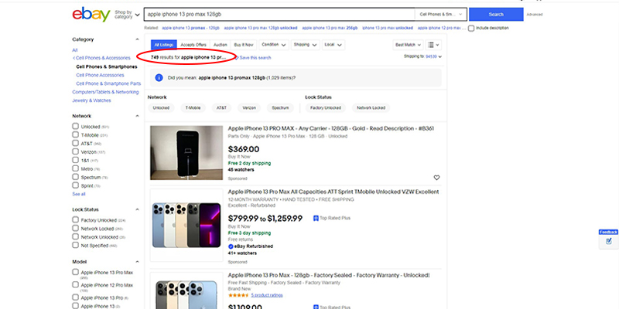Image resolution: width=619 pixels, height=309 pixels.
Task: Open the Cell Phones & Smartphones search category dropdown
Action: pos(440,14)
